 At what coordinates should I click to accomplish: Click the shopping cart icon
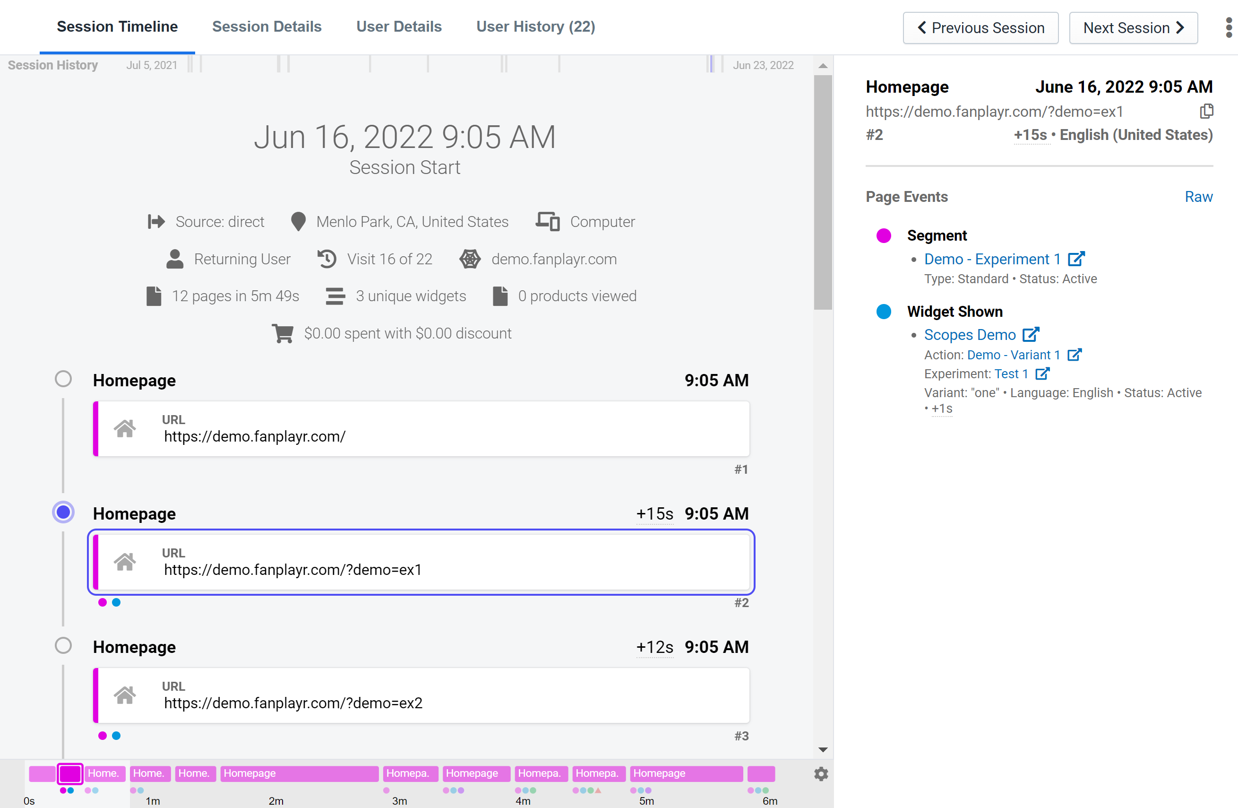point(283,333)
